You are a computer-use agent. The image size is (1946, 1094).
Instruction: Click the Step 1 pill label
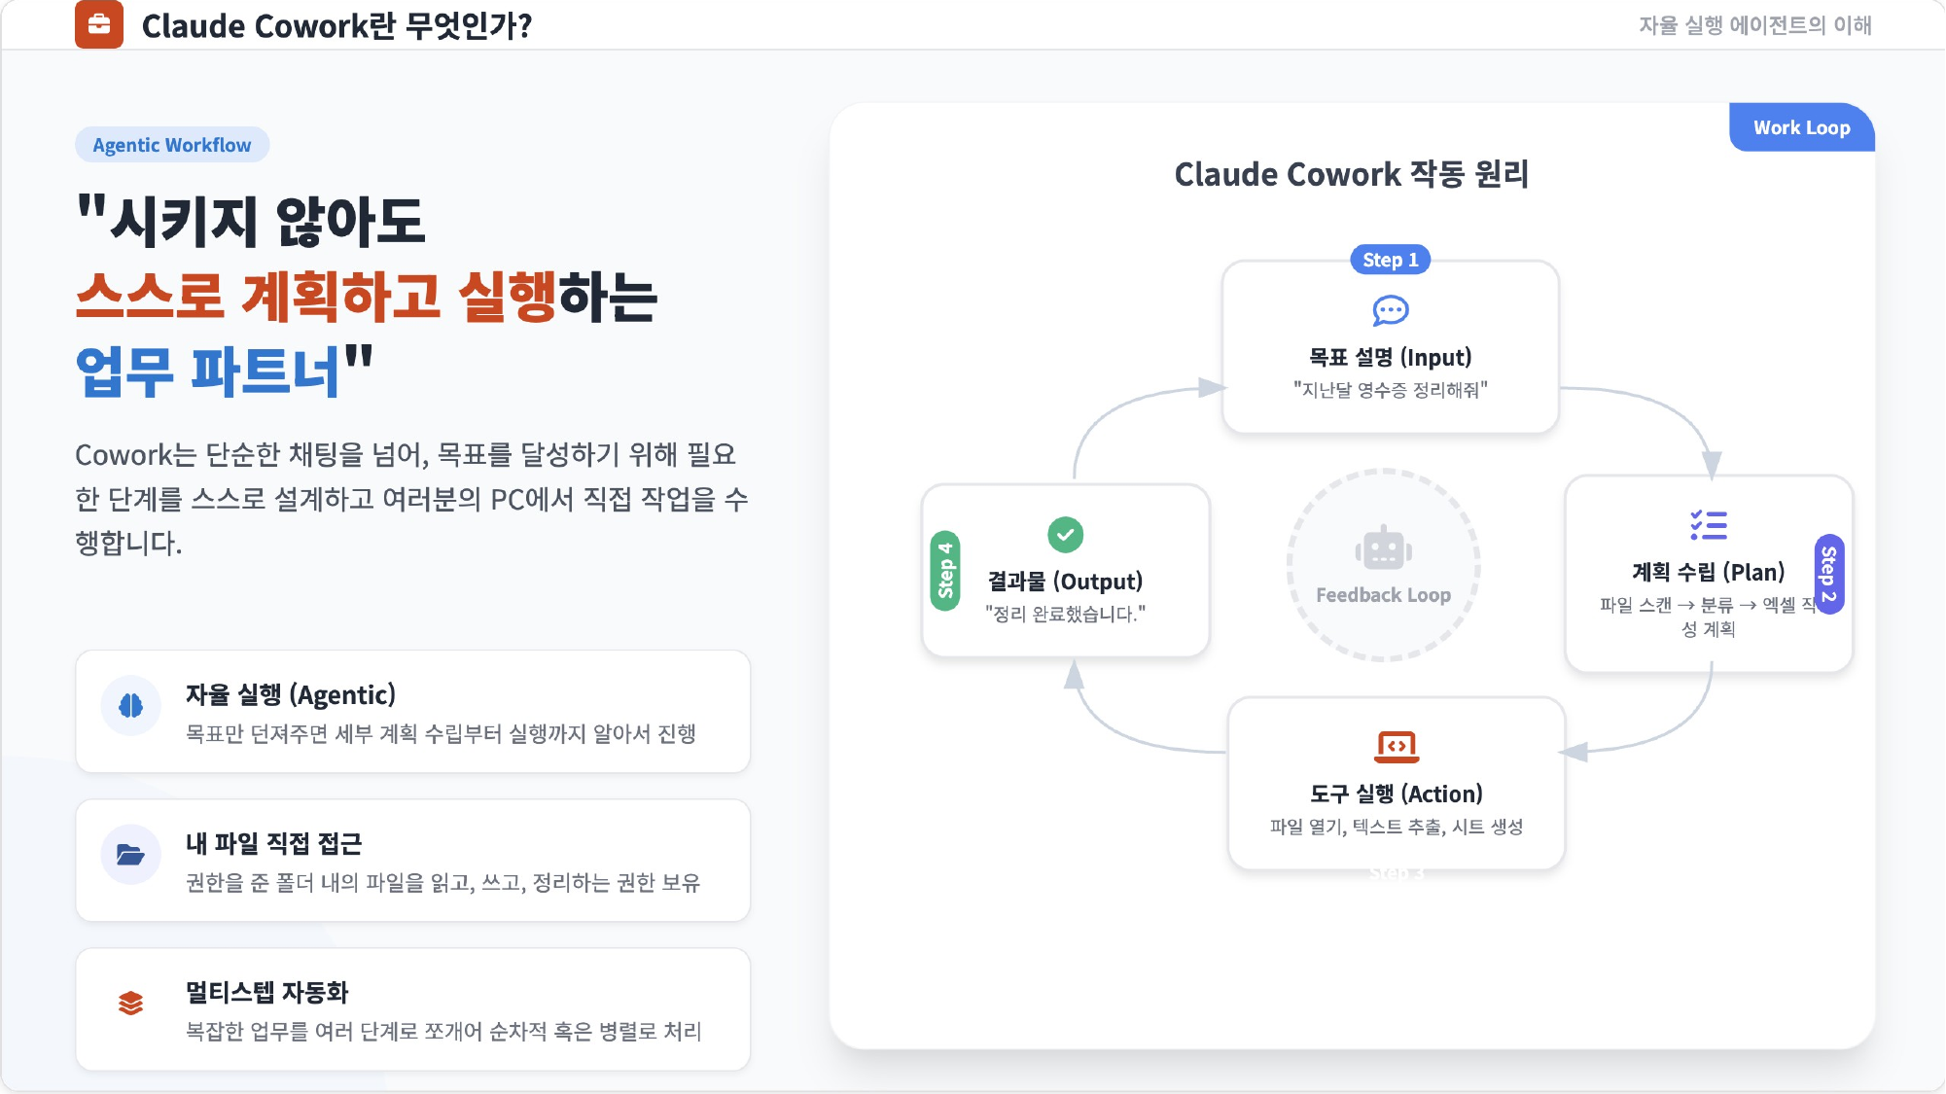tap(1390, 260)
